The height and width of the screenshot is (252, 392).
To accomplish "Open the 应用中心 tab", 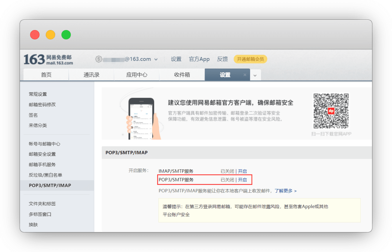I will (x=137, y=75).
